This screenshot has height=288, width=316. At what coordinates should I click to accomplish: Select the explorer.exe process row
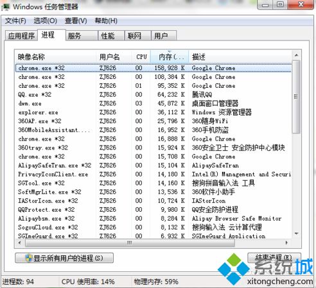pyautogui.click(x=154, y=112)
